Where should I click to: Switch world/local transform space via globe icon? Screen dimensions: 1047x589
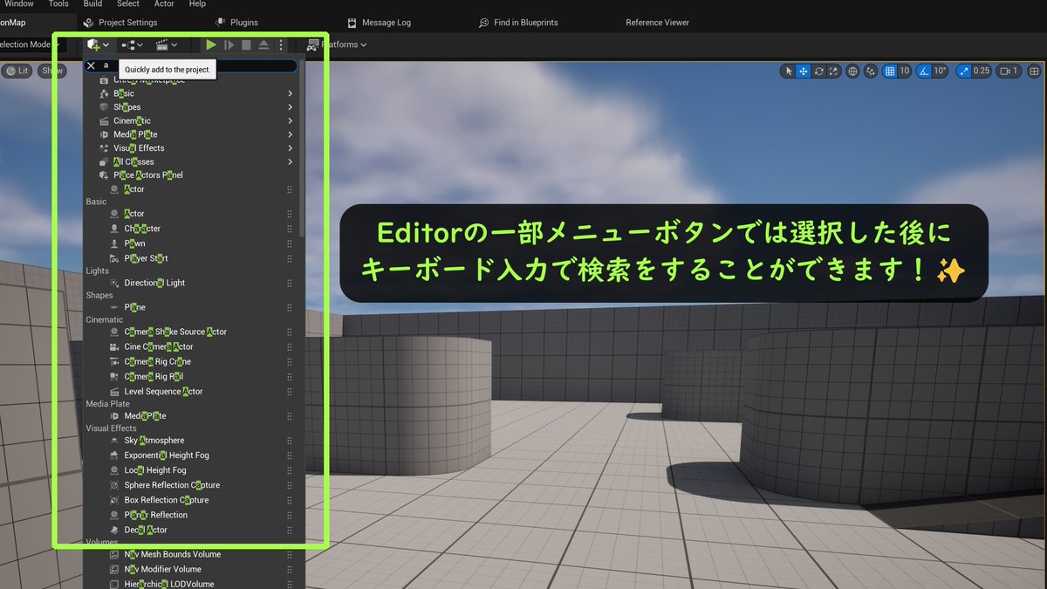[853, 72]
